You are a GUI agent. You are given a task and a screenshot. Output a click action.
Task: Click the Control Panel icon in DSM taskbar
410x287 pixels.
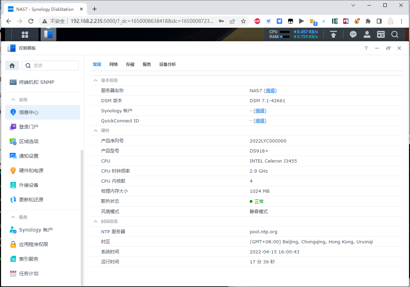pos(48,34)
